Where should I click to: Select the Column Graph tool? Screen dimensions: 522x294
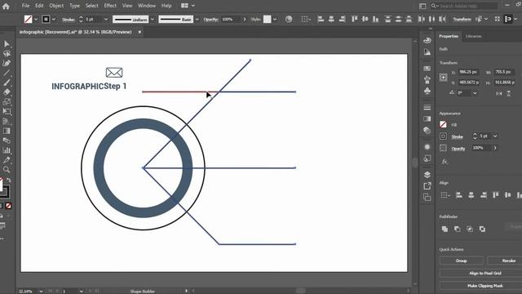[7, 150]
